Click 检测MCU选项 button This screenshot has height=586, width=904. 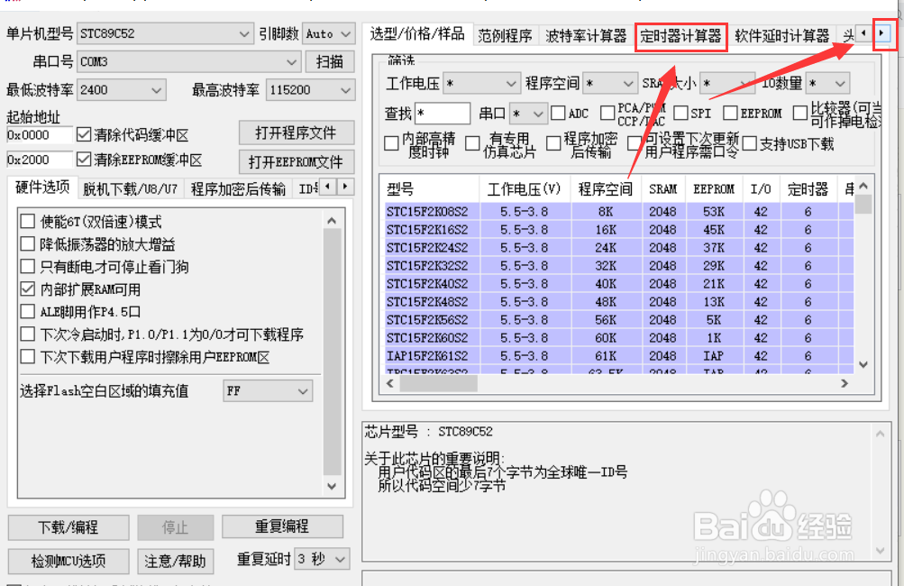68,561
